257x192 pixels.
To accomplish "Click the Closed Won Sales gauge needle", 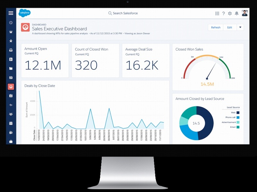I will (x=211, y=71).
